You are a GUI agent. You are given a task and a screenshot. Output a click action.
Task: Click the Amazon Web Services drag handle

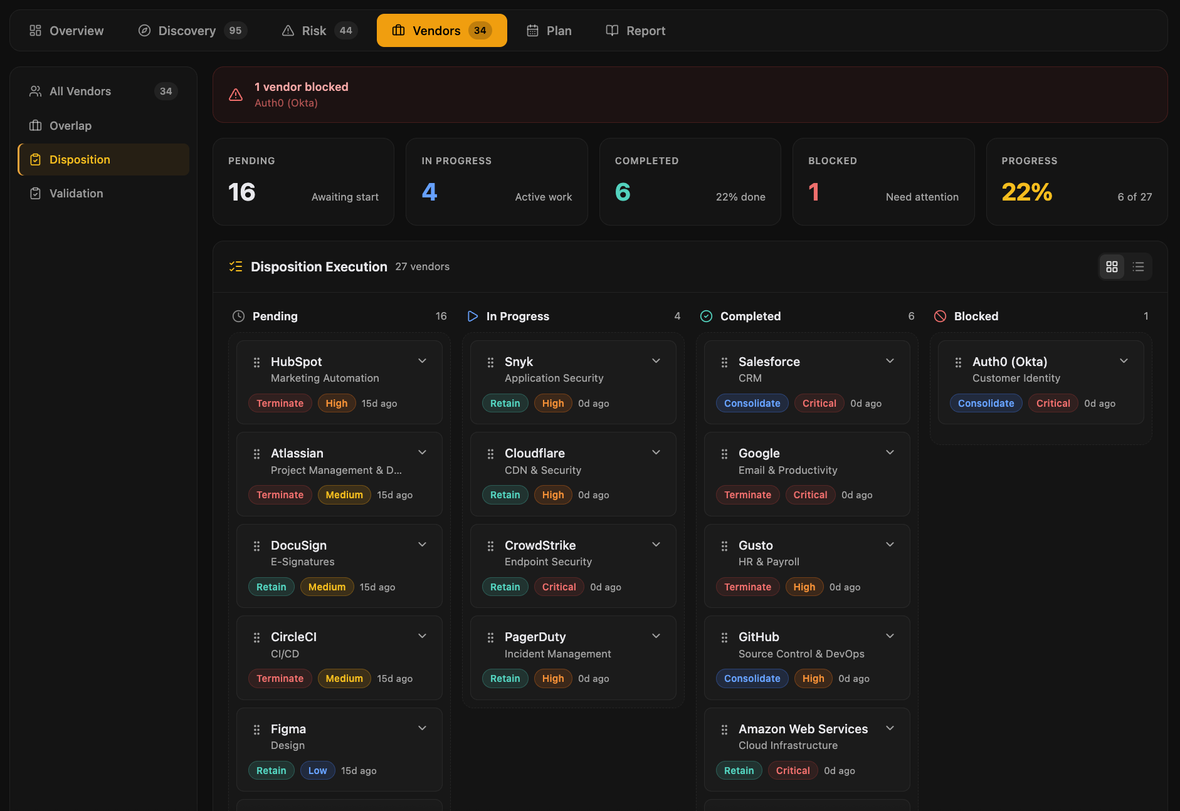pos(724,730)
